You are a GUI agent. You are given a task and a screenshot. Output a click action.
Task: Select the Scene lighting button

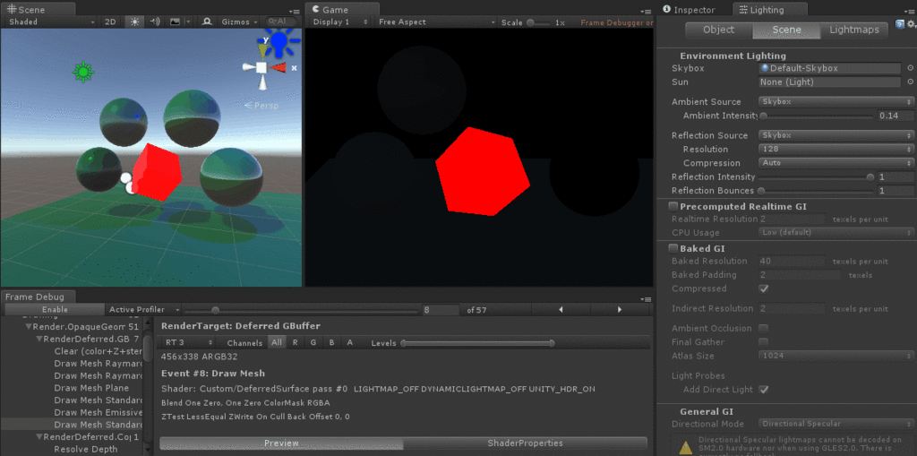pos(786,30)
